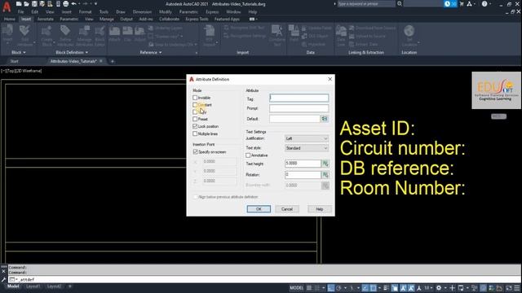
Task: Check the Preset mode checkbox
Action: click(195, 119)
